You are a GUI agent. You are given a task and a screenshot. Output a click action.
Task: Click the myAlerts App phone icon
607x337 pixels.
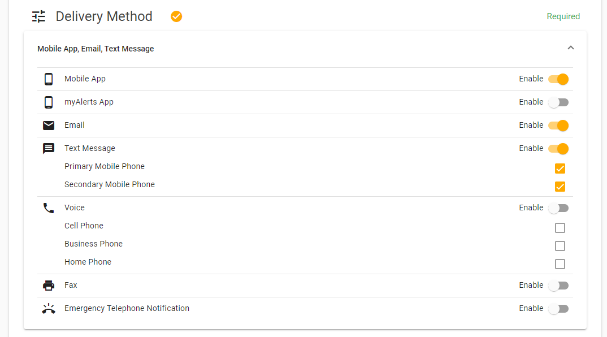click(x=49, y=102)
